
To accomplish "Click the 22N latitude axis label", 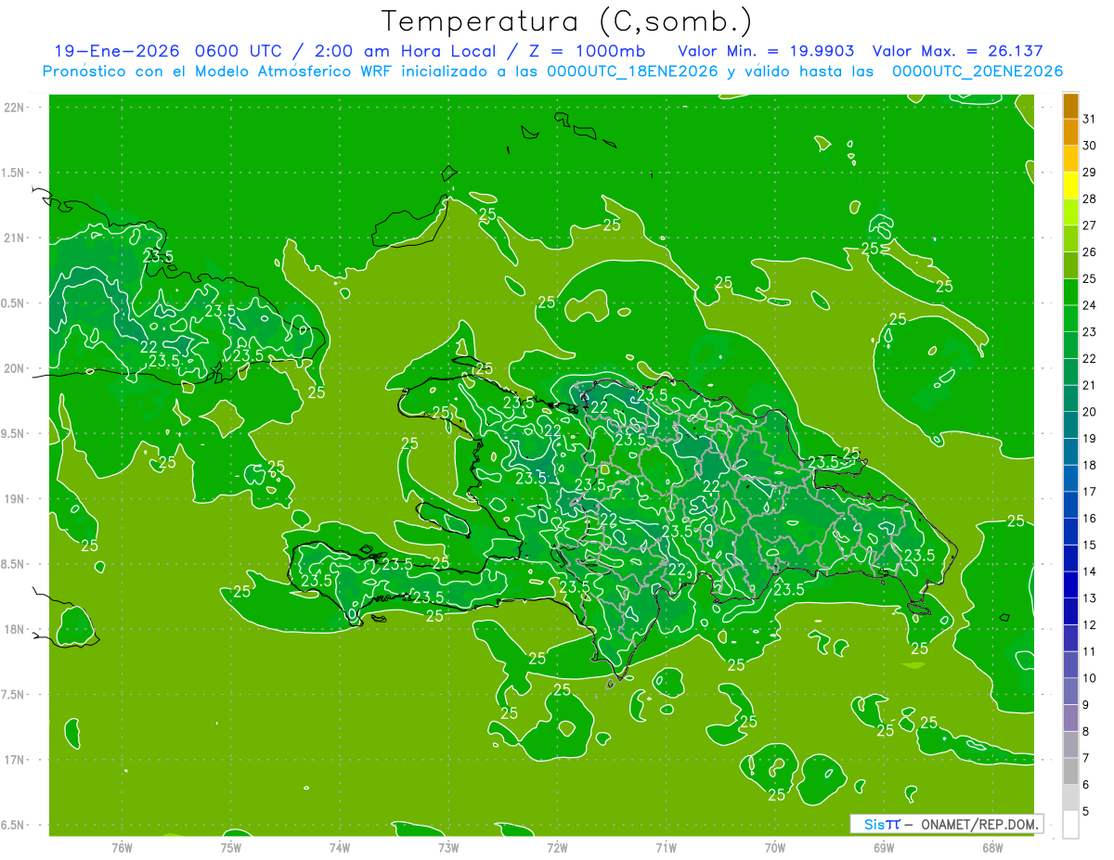I will tap(16, 108).
